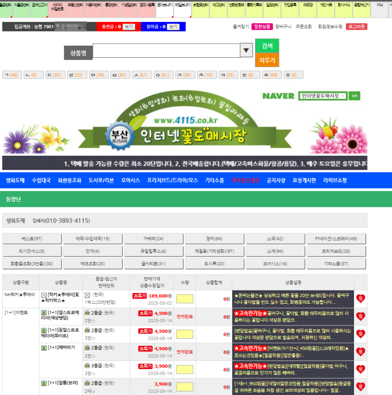Open the product photo icon beside [1+1]해바라기

[x=44, y=348]
